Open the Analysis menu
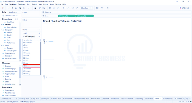This screenshot has width=192, height=103. (34, 4)
